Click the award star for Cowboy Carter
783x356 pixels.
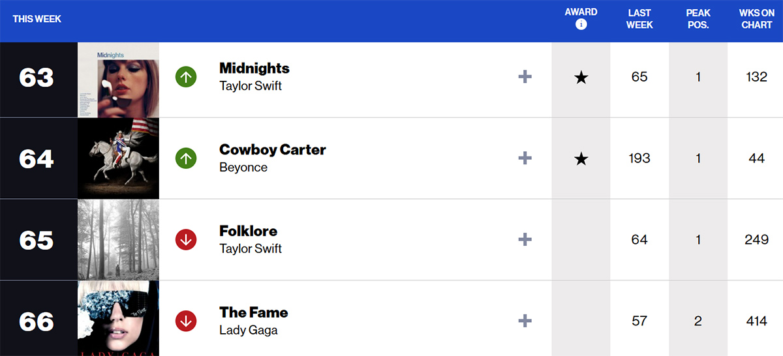tap(581, 159)
